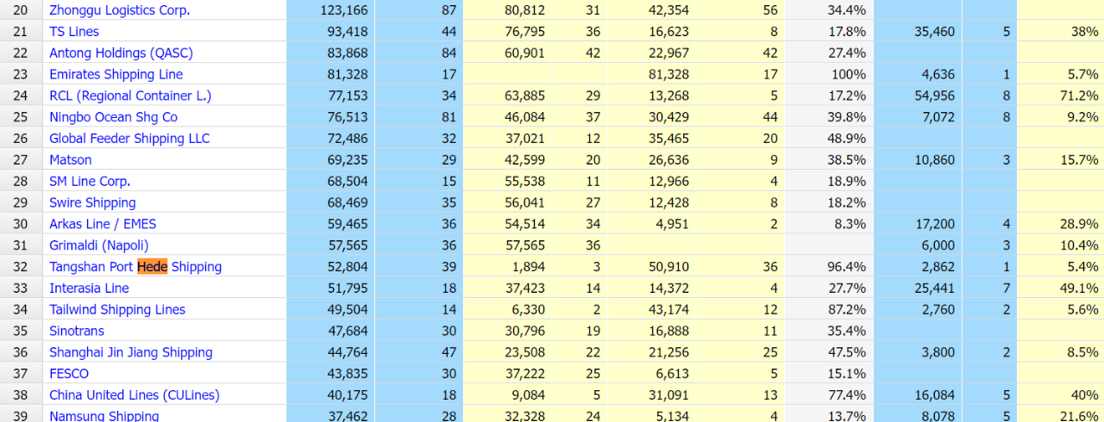The width and height of the screenshot is (1104, 422).
Task: Select chartered TEU value 42,354
Action: click(x=668, y=10)
